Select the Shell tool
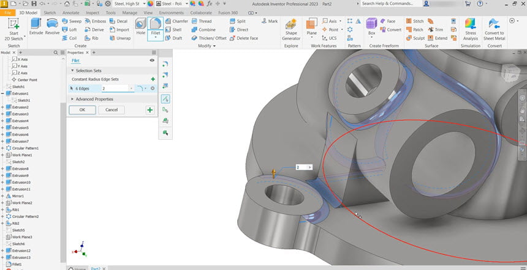The width and height of the screenshot is (527, 270). [173, 29]
